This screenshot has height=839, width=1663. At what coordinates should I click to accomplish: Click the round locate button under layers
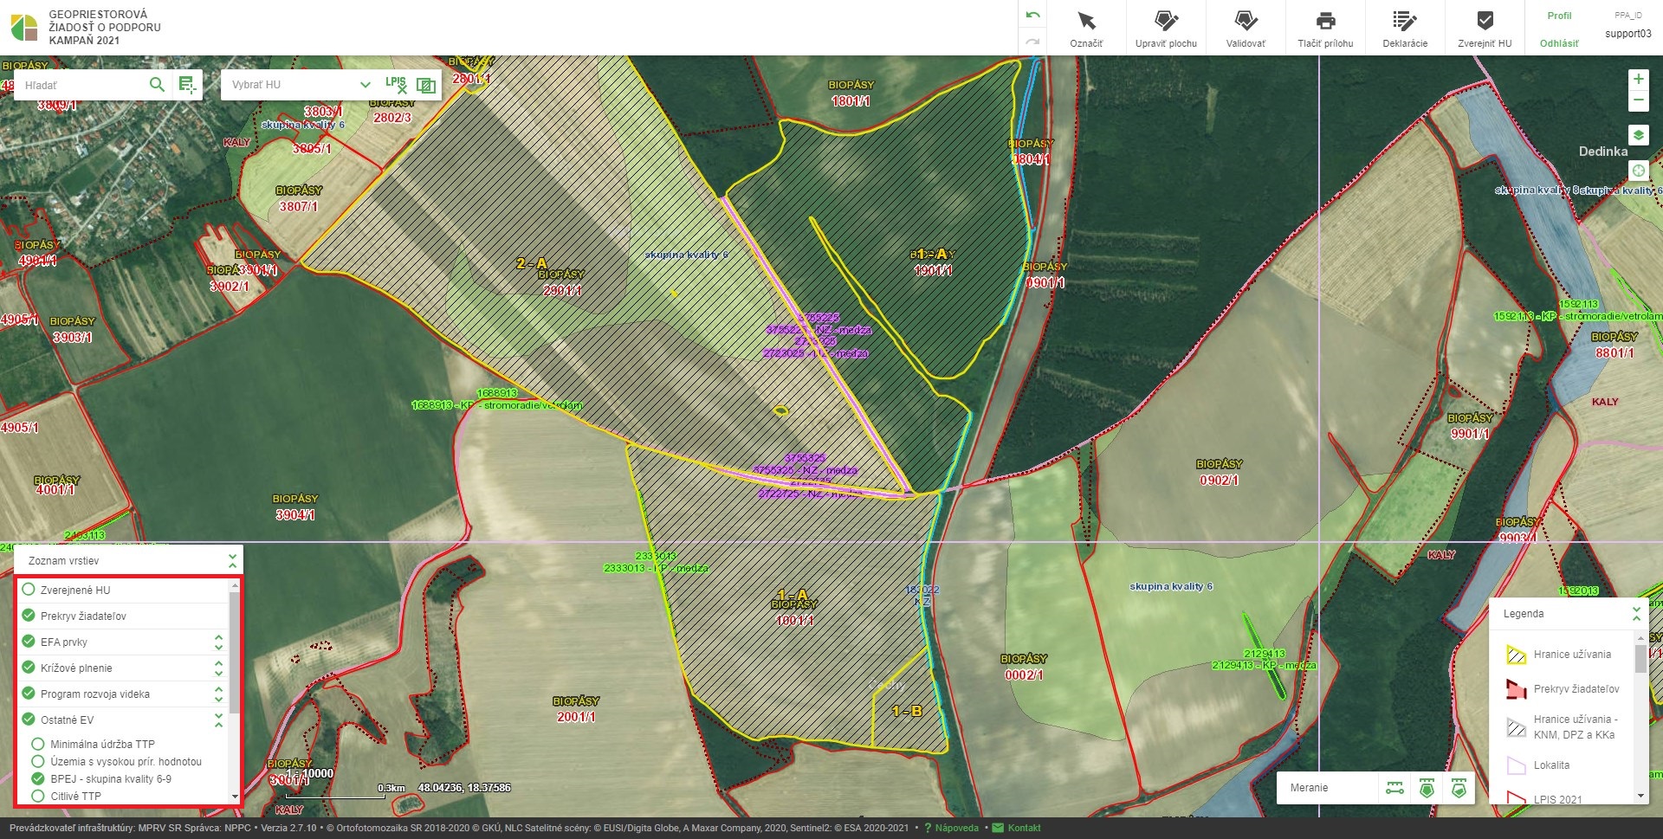click(x=1638, y=171)
